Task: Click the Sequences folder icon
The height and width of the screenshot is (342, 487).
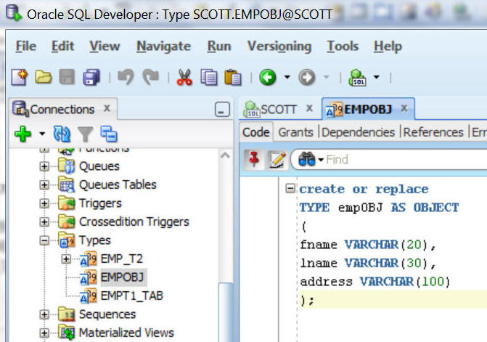Action: pos(67,314)
